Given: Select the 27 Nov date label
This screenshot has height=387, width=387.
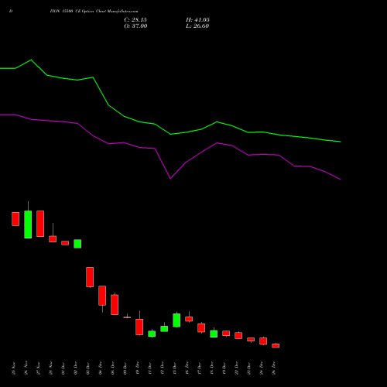Looking at the screenshot, I should [x=39, y=368].
